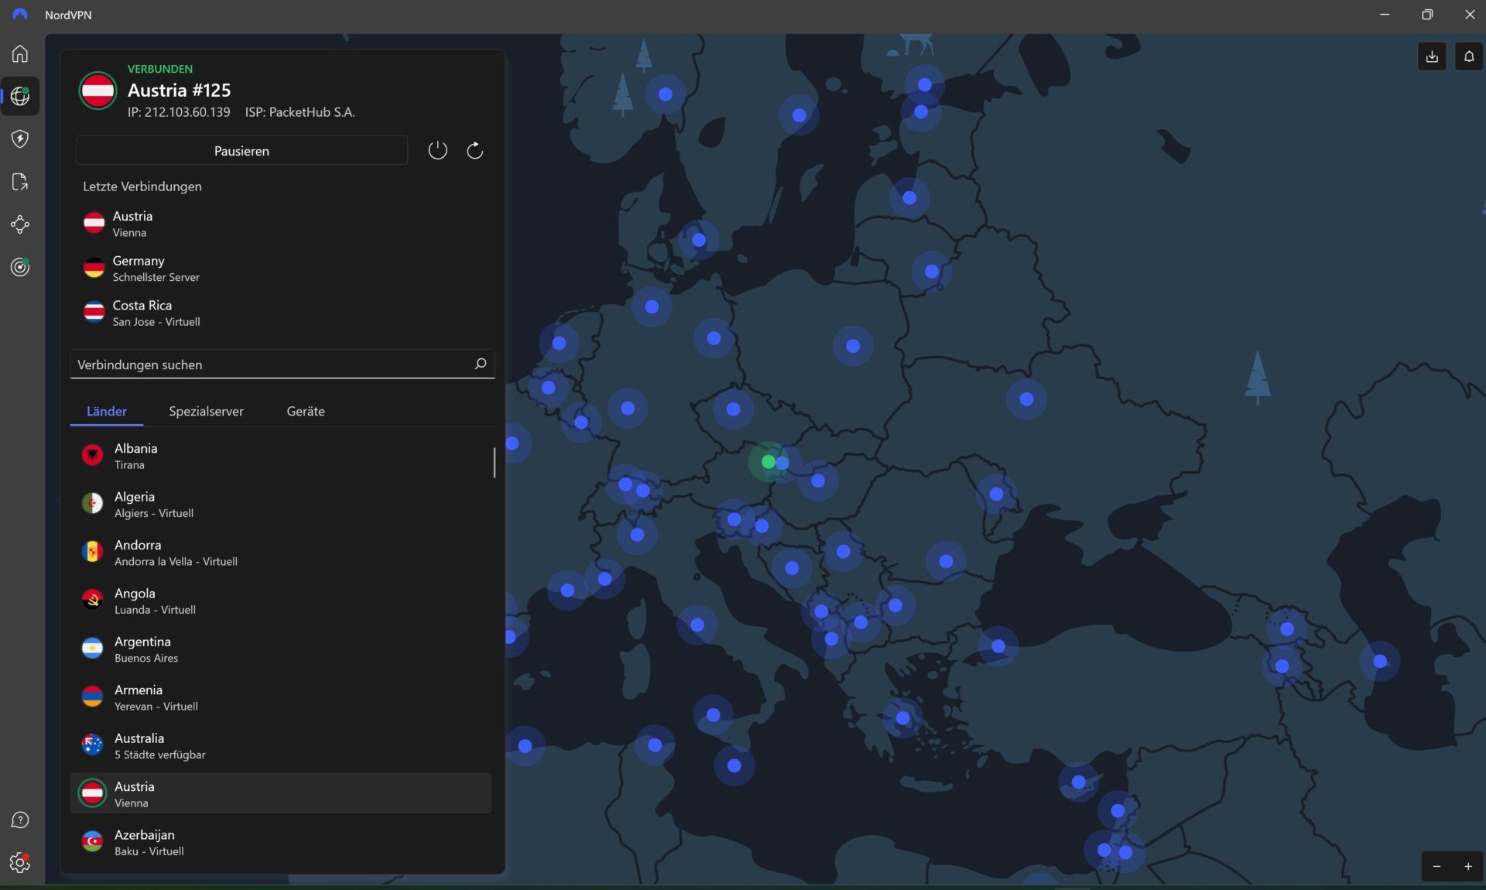Screen dimensions: 1486x890
Task: Connect to Albania Tirana in list
Action: 281,456
